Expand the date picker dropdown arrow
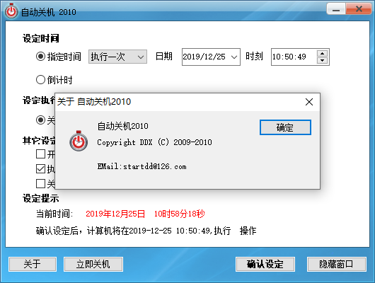Screen dimensions: 375x283 click(234, 57)
